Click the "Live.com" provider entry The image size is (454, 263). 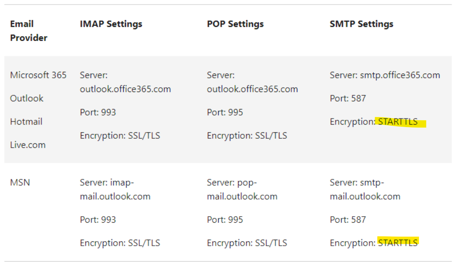click(28, 145)
